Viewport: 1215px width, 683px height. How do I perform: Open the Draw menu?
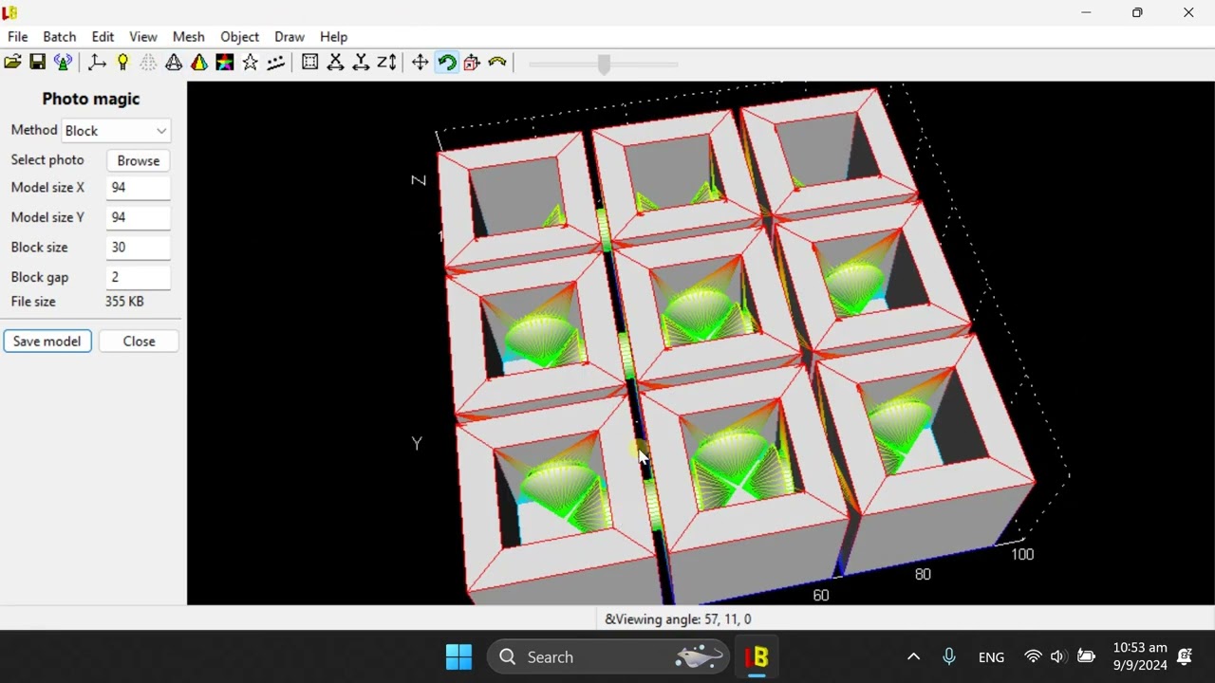[x=290, y=37]
